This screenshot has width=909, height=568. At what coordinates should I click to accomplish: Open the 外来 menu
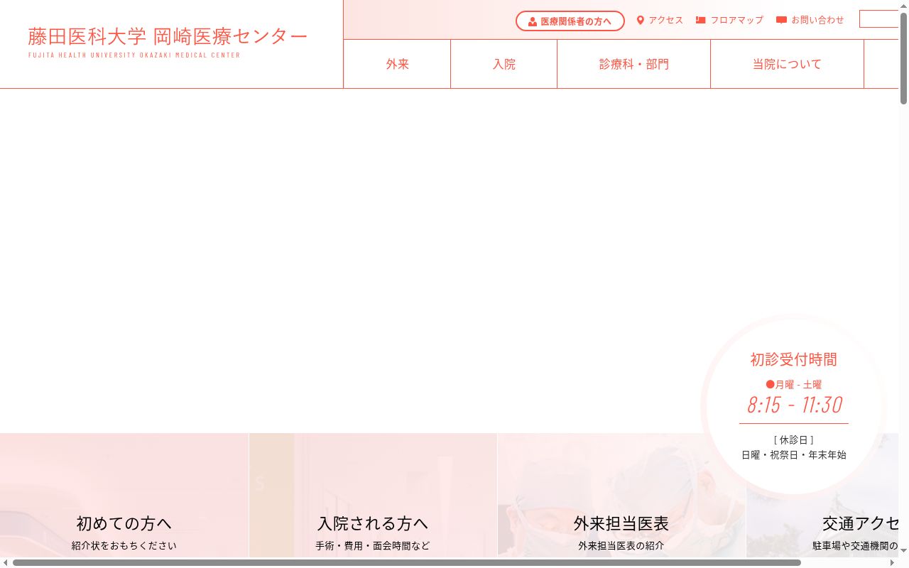[x=397, y=64]
